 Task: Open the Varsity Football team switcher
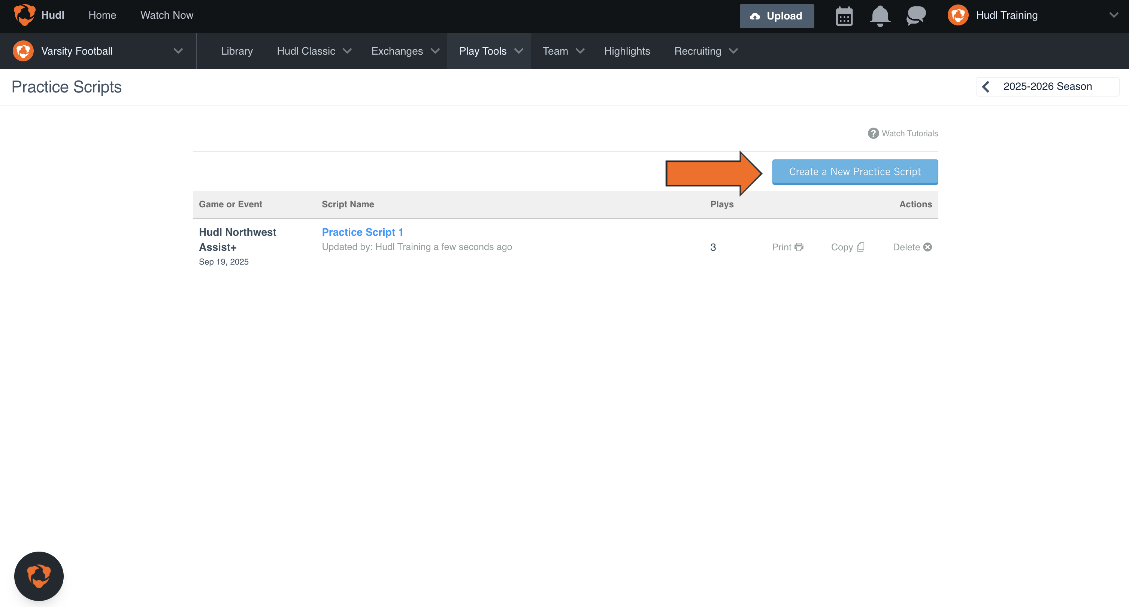click(98, 51)
